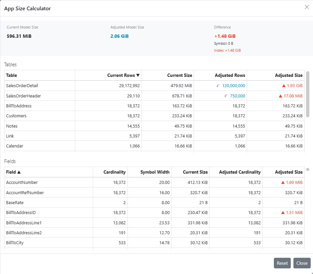This screenshot has height=274, width=313.
Task: Edit the 750,000 adjusted rows value
Action: pyautogui.click(x=237, y=96)
